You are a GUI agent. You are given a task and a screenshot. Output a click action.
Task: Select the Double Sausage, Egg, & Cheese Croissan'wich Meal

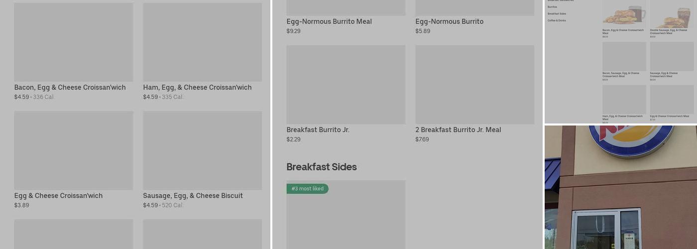(x=672, y=14)
